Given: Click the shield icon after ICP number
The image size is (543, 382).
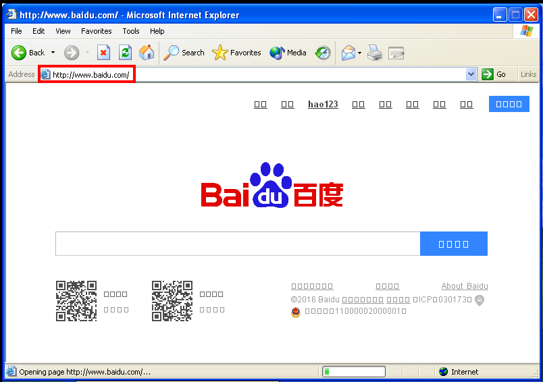Looking at the screenshot, I should pyautogui.click(x=480, y=300).
